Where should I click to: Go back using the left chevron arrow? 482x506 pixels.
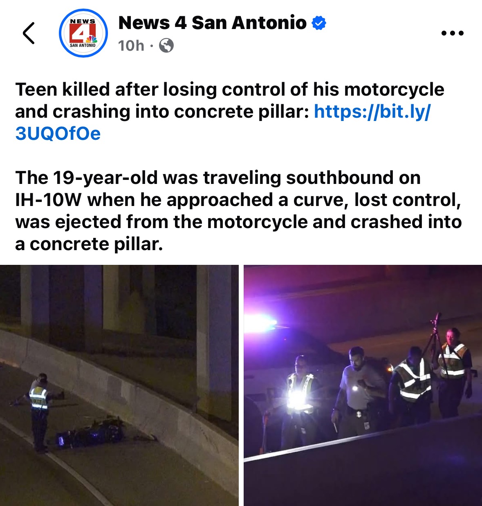coord(29,33)
